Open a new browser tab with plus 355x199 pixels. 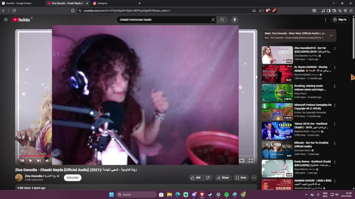tap(140, 3)
